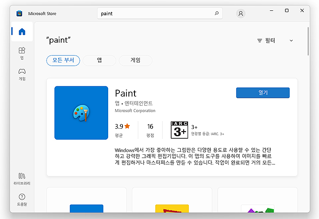Viewport: 319px width, 219px height.
Task: Select the 게임 filter tab
Action: click(x=135, y=60)
